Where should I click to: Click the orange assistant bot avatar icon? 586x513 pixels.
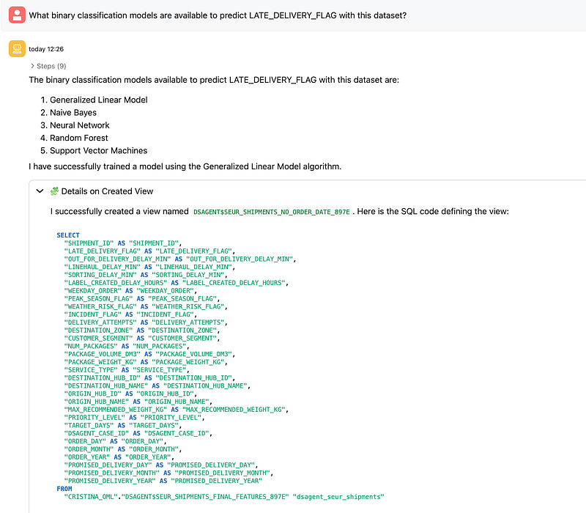17,49
